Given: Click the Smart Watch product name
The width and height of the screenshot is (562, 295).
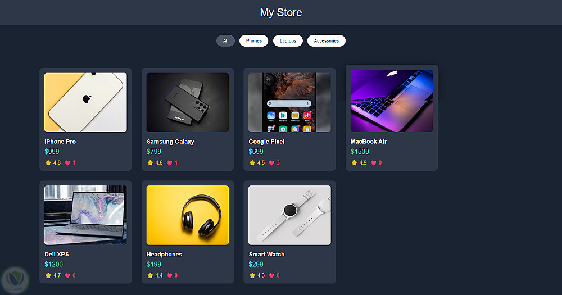Looking at the screenshot, I should [266, 254].
